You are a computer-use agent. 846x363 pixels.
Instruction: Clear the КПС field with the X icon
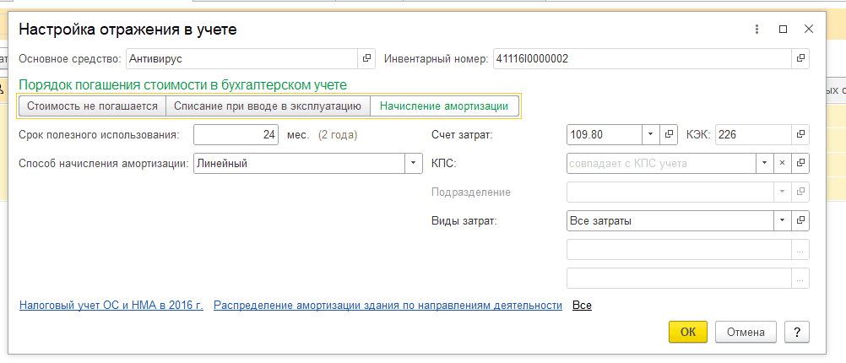tap(782, 163)
